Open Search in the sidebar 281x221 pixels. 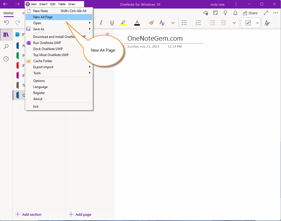[6, 46]
